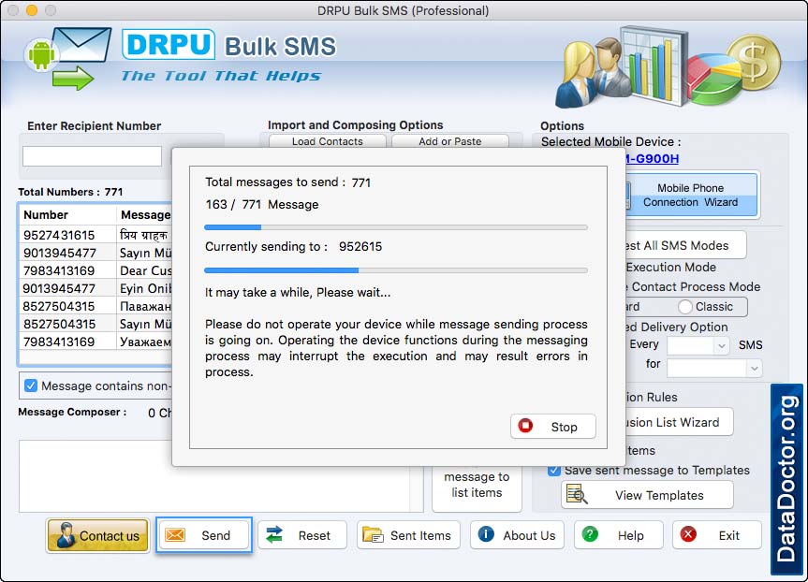Click the DRPU Bulk SMS title logo
Viewport: 808px width, 582px height.
pos(228,45)
